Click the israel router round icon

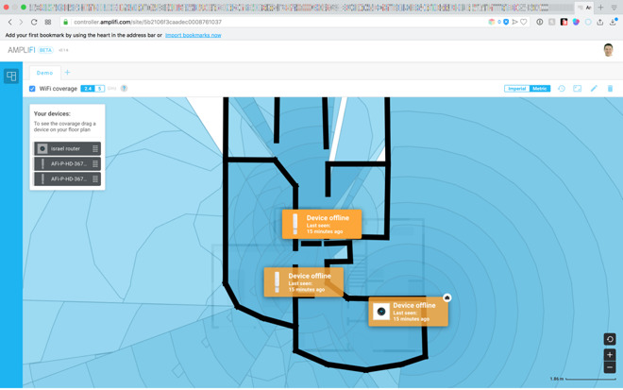42,148
